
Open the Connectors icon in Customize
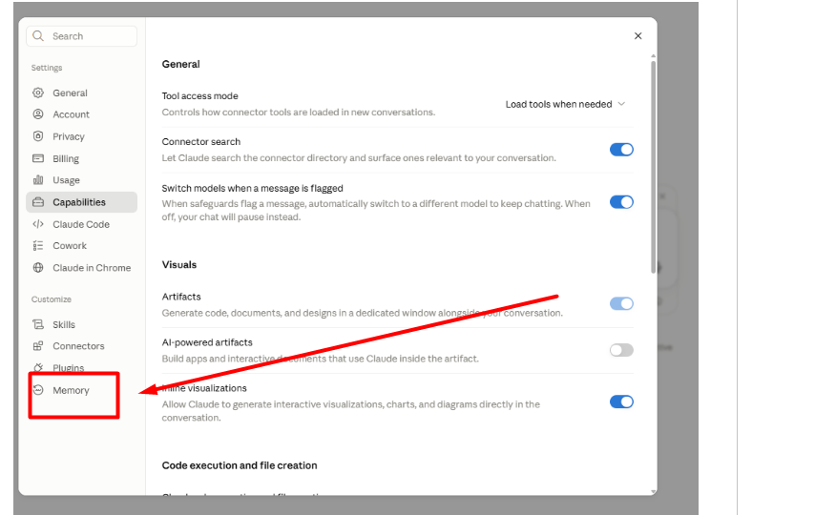point(38,346)
